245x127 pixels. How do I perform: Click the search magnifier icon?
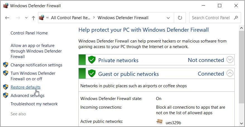236,18
